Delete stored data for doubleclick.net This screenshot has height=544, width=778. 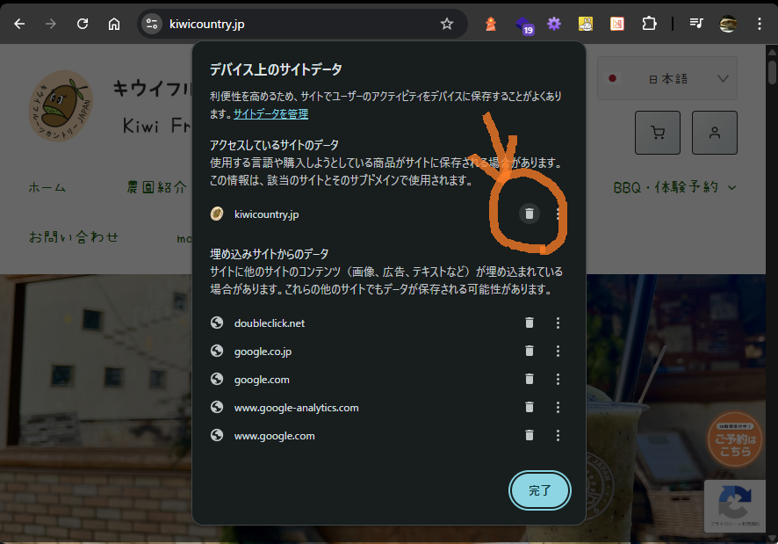(x=529, y=323)
